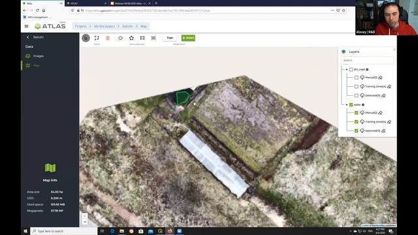
Task: Click the map zoom out (−) button
Action: 85,222
